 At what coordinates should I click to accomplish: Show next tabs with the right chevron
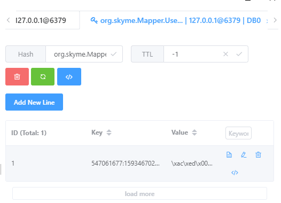click(275, 20)
